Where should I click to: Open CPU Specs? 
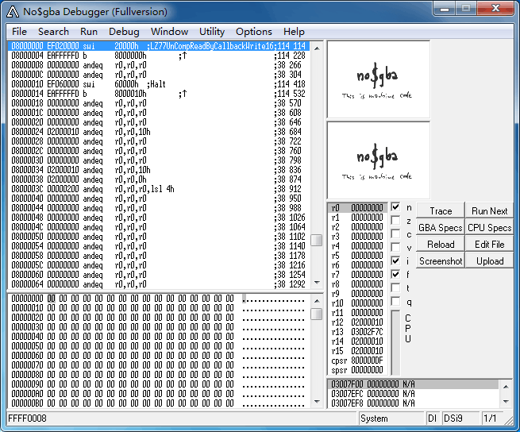pyautogui.click(x=489, y=228)
